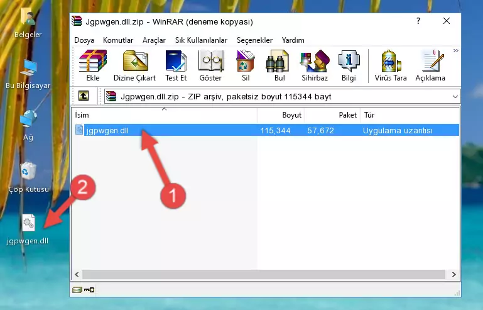The image size is (483, 310).
Task: Select the Bu Bilgisayar desktop icon
Action: 28,74
